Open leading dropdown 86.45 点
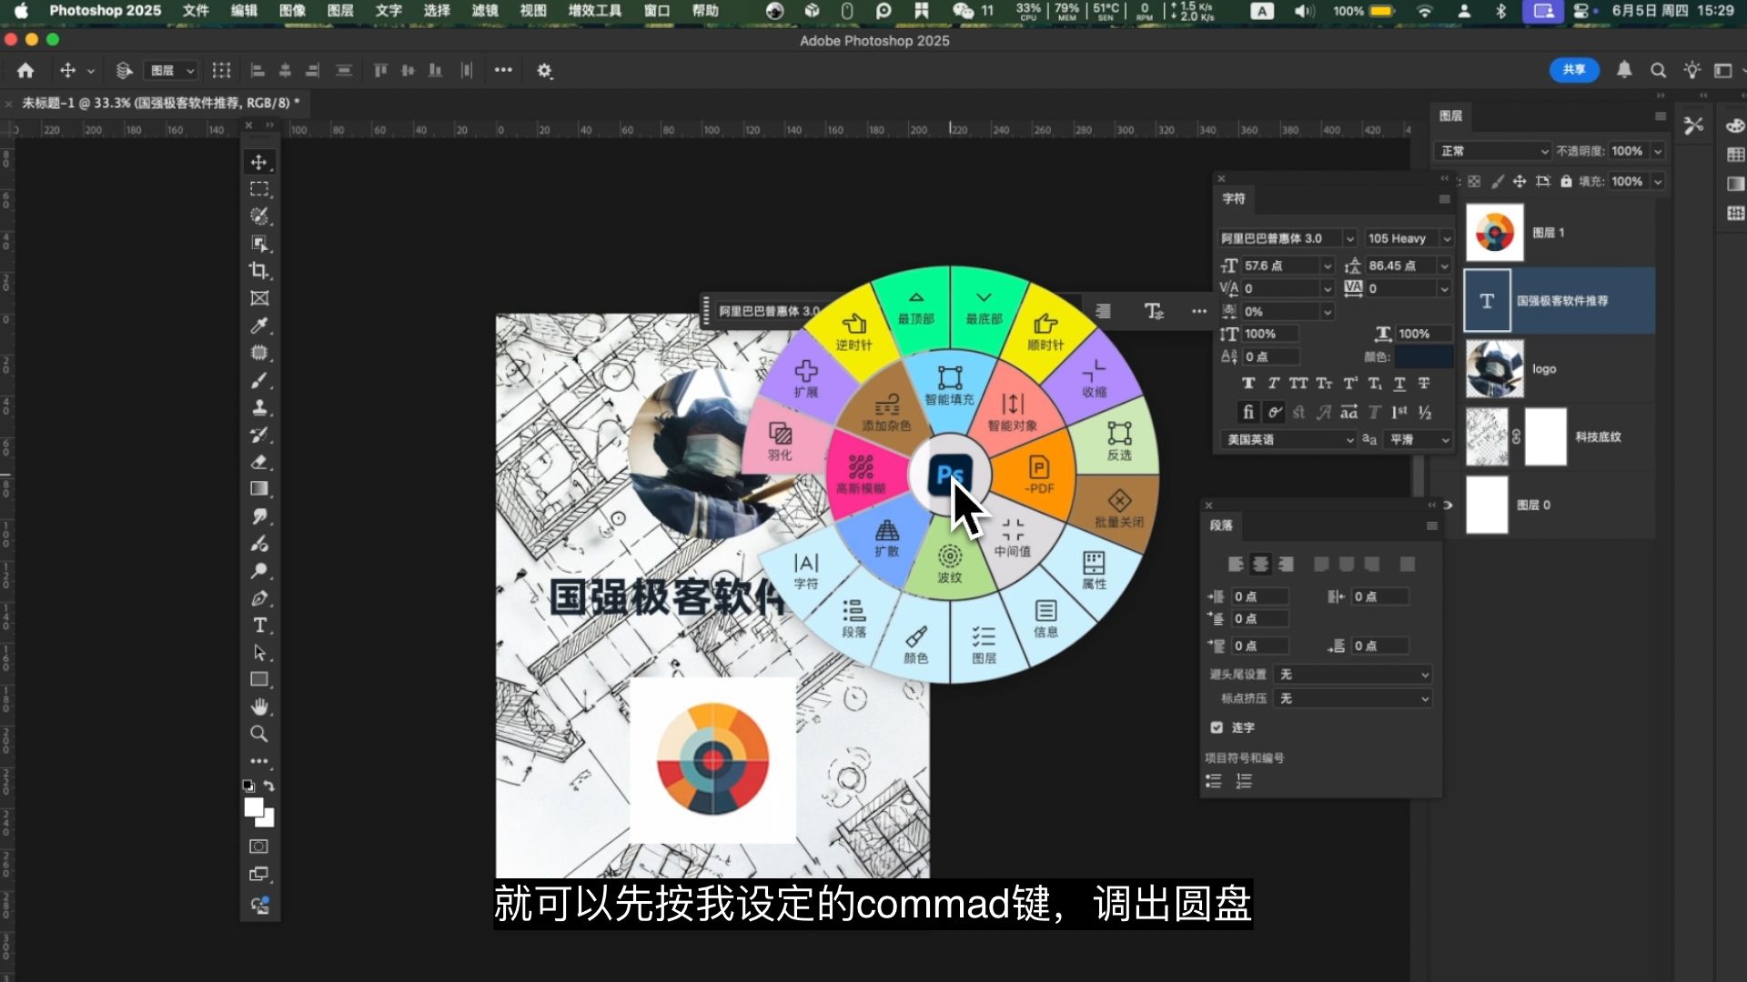This screenshot has width=1747, height=982. click(1408, 266)
